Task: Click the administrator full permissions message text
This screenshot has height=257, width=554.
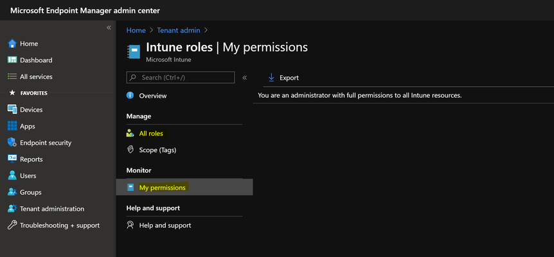Action: [360, 95]
